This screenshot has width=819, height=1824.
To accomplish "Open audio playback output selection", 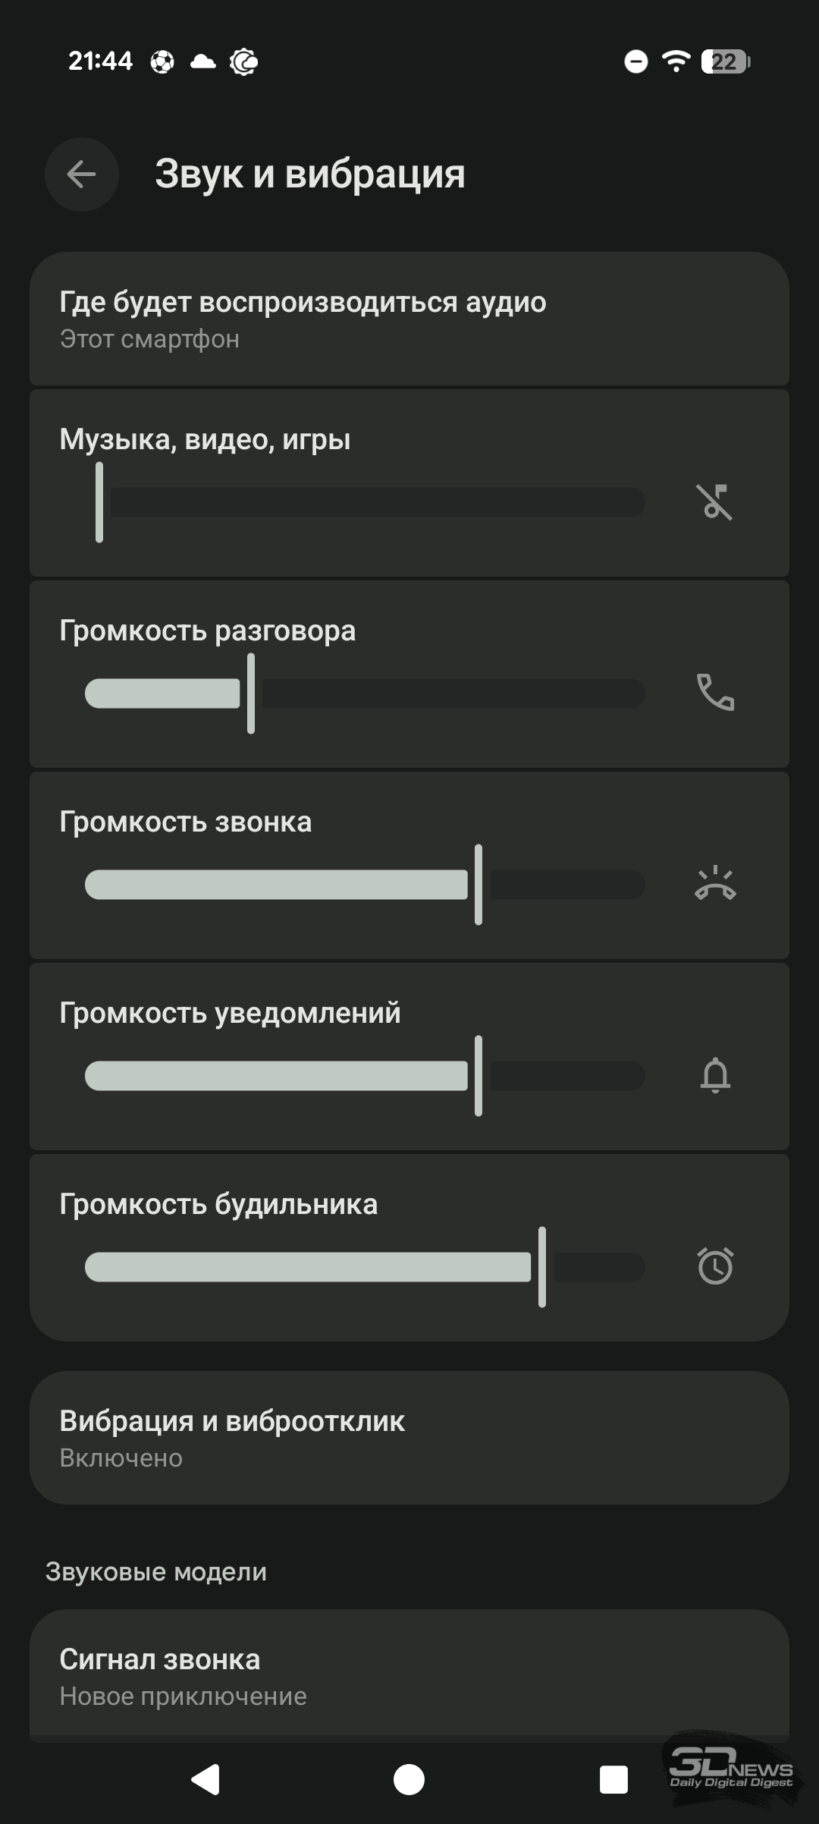I will tap(409, 319).
